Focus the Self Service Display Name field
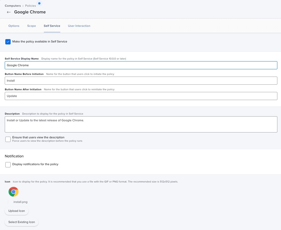The height and width of the screenshot is (230, 281). [141, 65]
